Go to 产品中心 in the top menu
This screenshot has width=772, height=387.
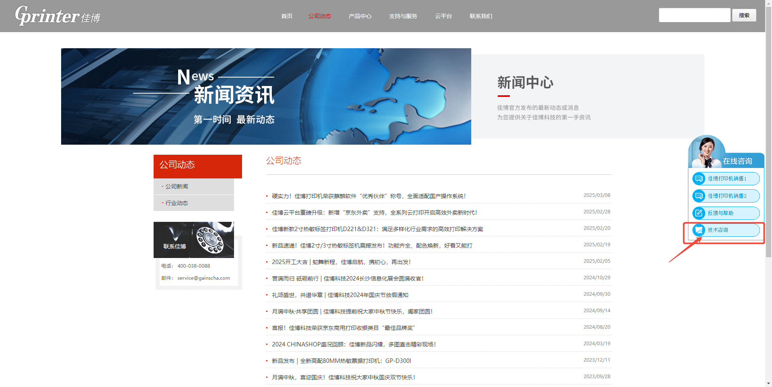click(x=360, y=16)
